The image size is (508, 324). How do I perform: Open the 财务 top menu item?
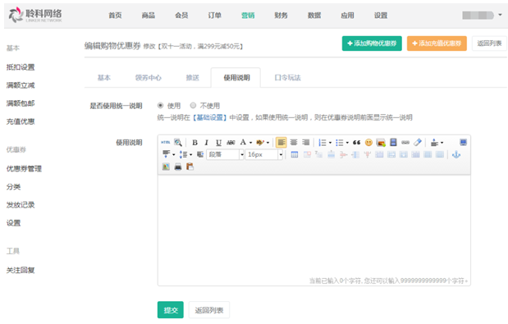pos(281,16)
